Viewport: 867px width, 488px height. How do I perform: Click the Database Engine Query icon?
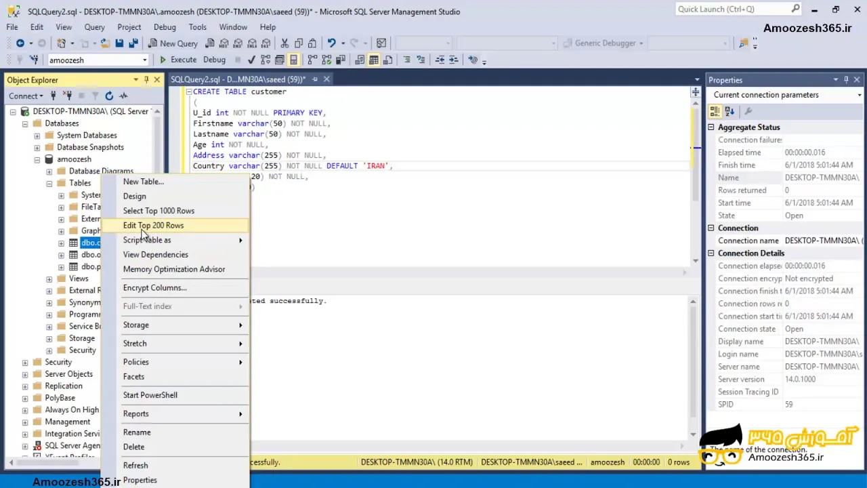[209, 43]
